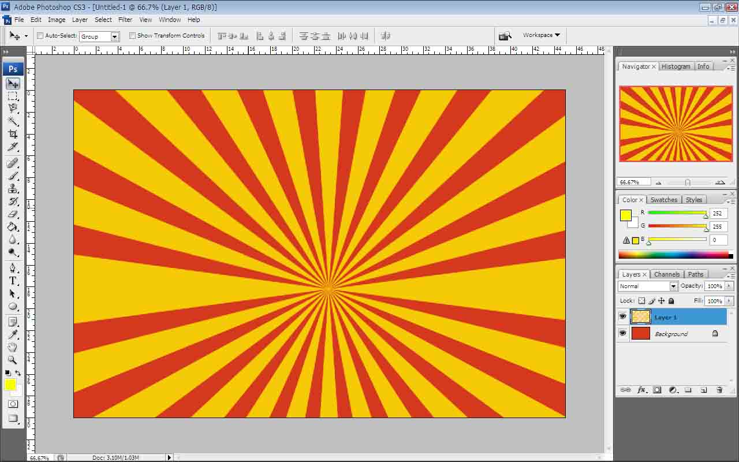Select the Blur tool
The image size is (739, 462).
tap(13, 240)
